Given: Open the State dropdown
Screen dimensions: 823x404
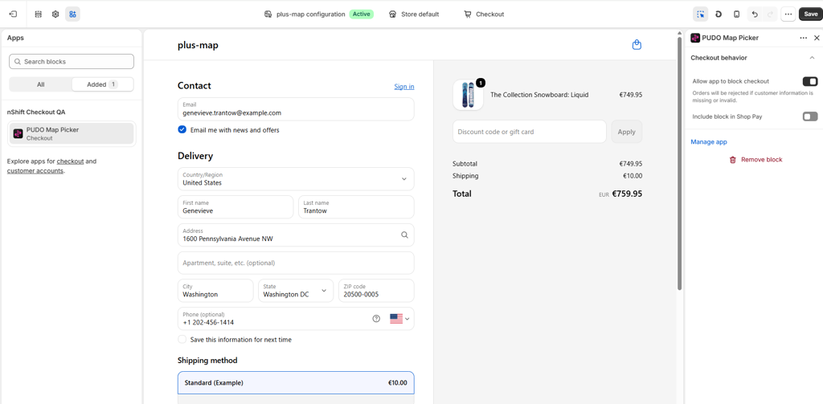Looking at the screenshot, I should (x=296, y=291).
